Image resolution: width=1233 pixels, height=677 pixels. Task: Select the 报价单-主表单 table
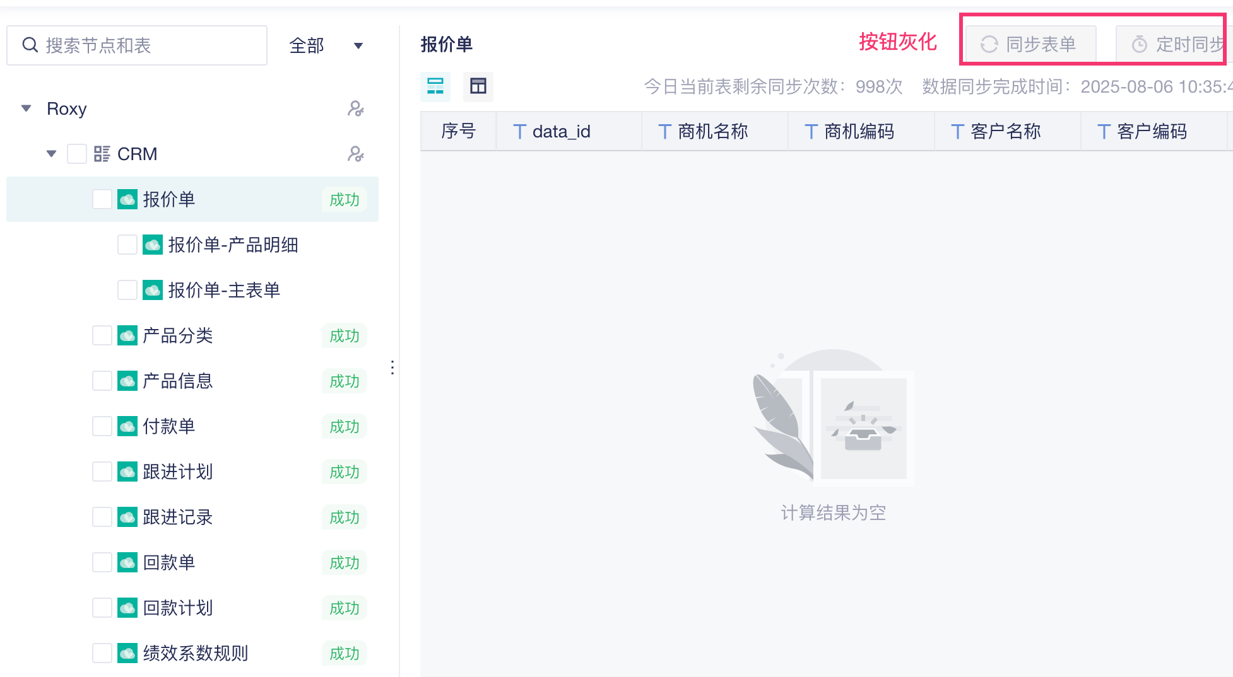click(x=224, y=290)
